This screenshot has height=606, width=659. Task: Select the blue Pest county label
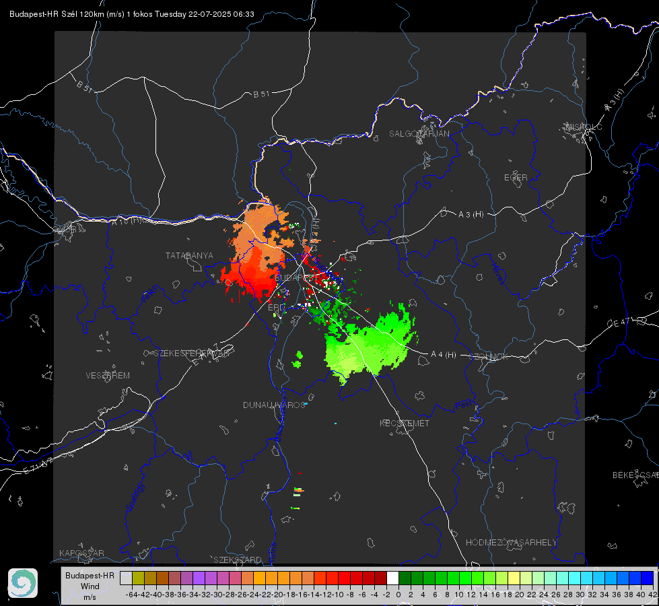pyautogui.click(x=463, y=405)
